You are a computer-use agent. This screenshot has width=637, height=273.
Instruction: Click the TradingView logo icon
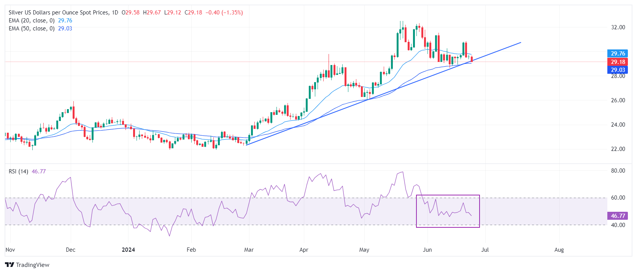click(10, 265)
